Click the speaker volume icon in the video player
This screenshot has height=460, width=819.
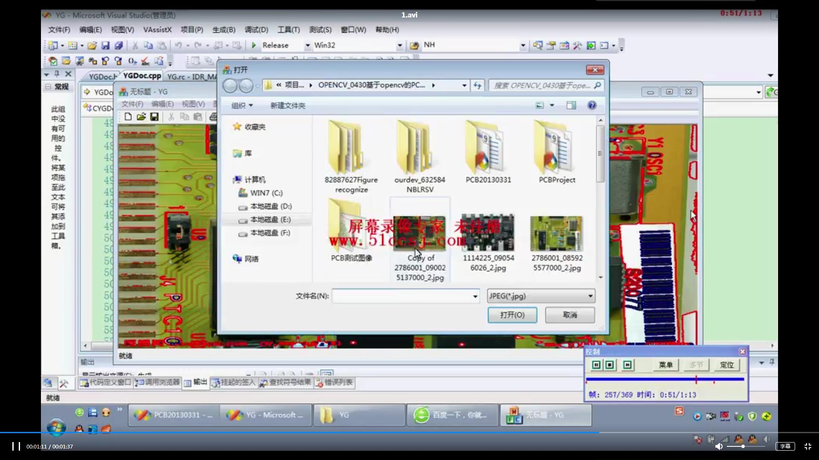pos(719,446)
